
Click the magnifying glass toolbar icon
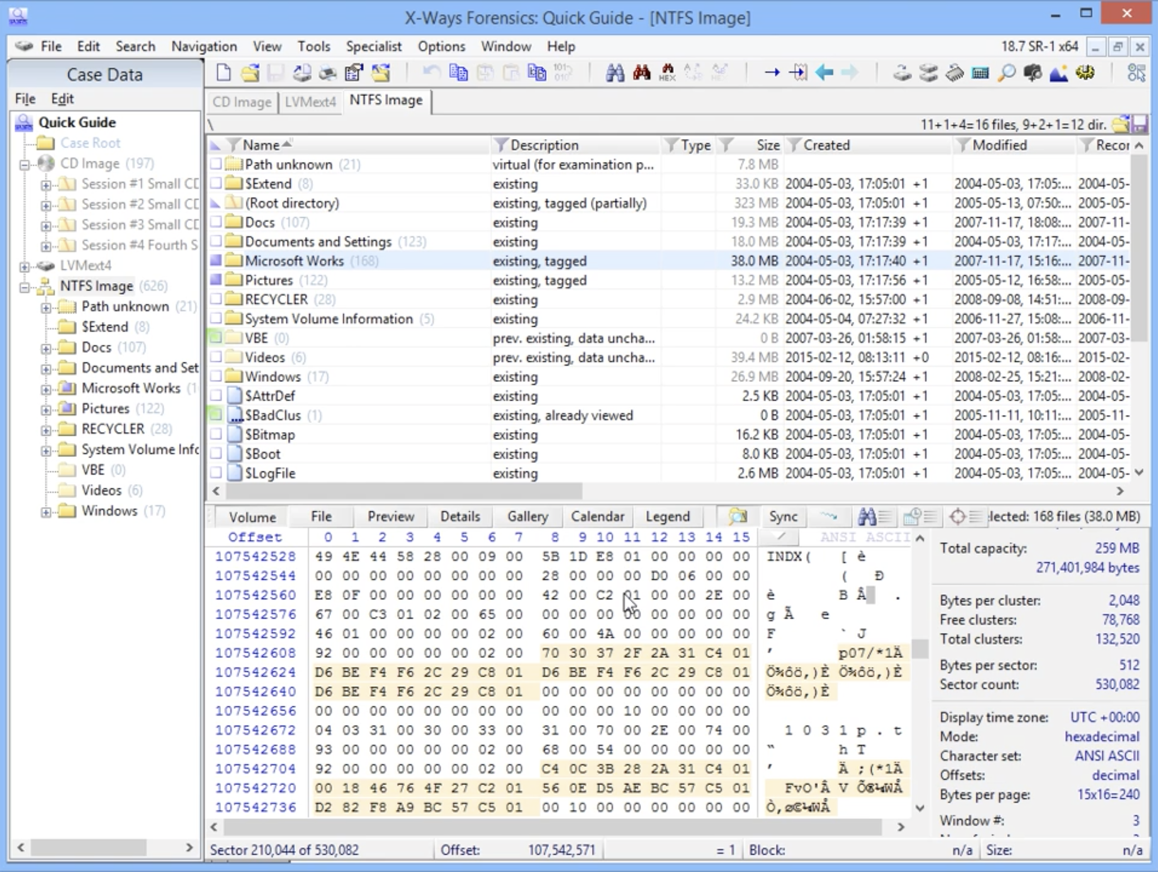coord(1006,73)
